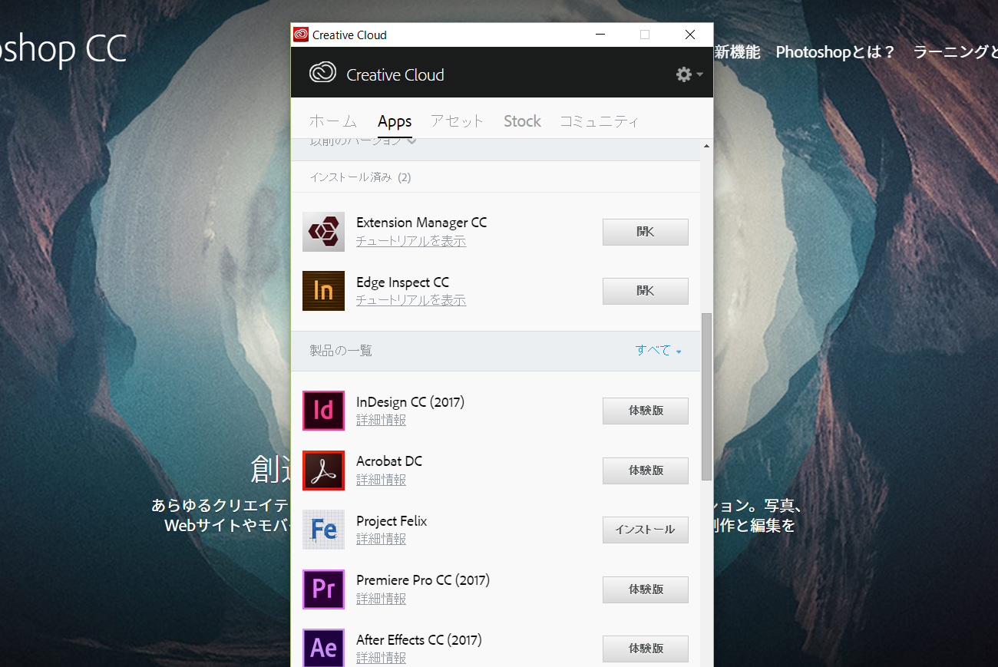Show Edge Inspect CC tutorial link
Viewport: 998px width, 667px height.
(x=411, y=300)
